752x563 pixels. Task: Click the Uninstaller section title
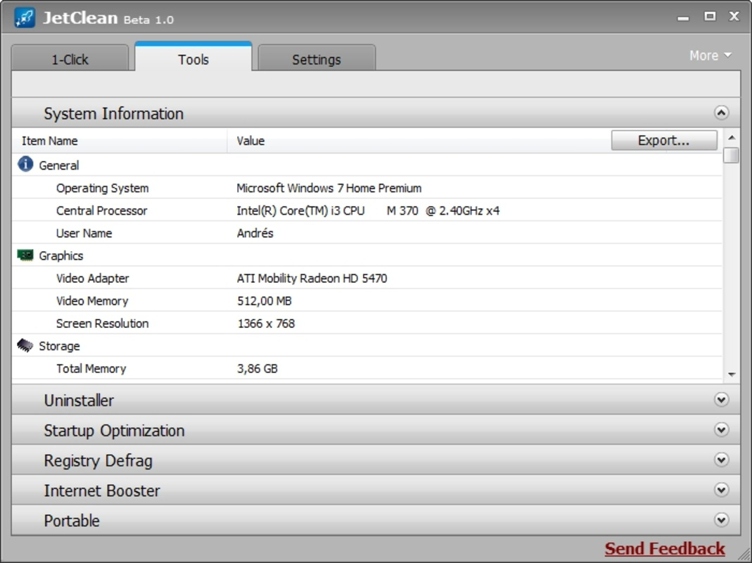[79, 400]
